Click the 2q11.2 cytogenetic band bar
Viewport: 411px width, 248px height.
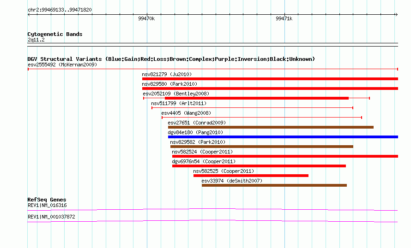(212, 45)
